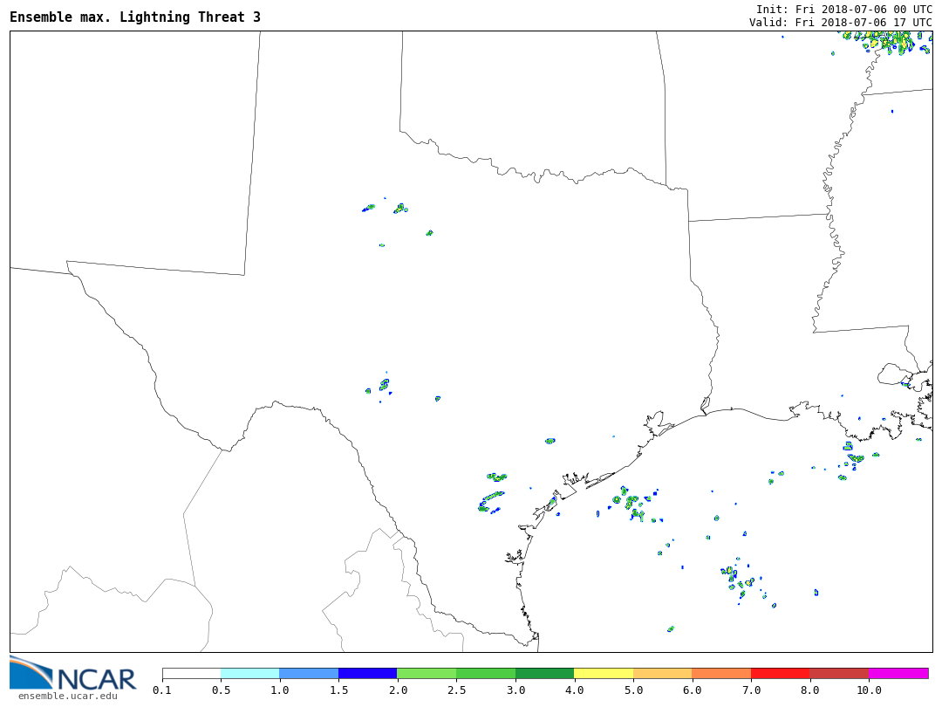Click the dark red 8.0–10.0 colorbar swatch
The image size is (942, 707).
(x=838, y=673)
